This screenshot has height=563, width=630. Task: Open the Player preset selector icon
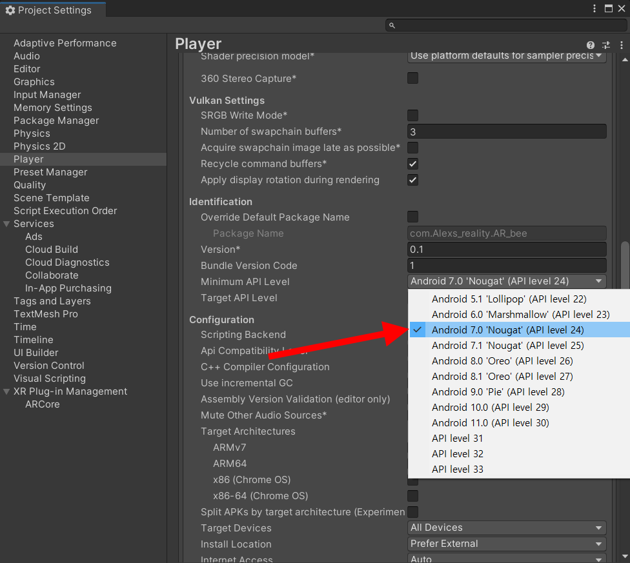click(x=606, y=45)
